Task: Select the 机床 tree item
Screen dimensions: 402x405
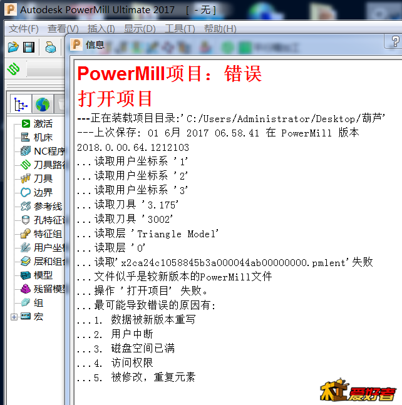Action: tap(43, 138)
